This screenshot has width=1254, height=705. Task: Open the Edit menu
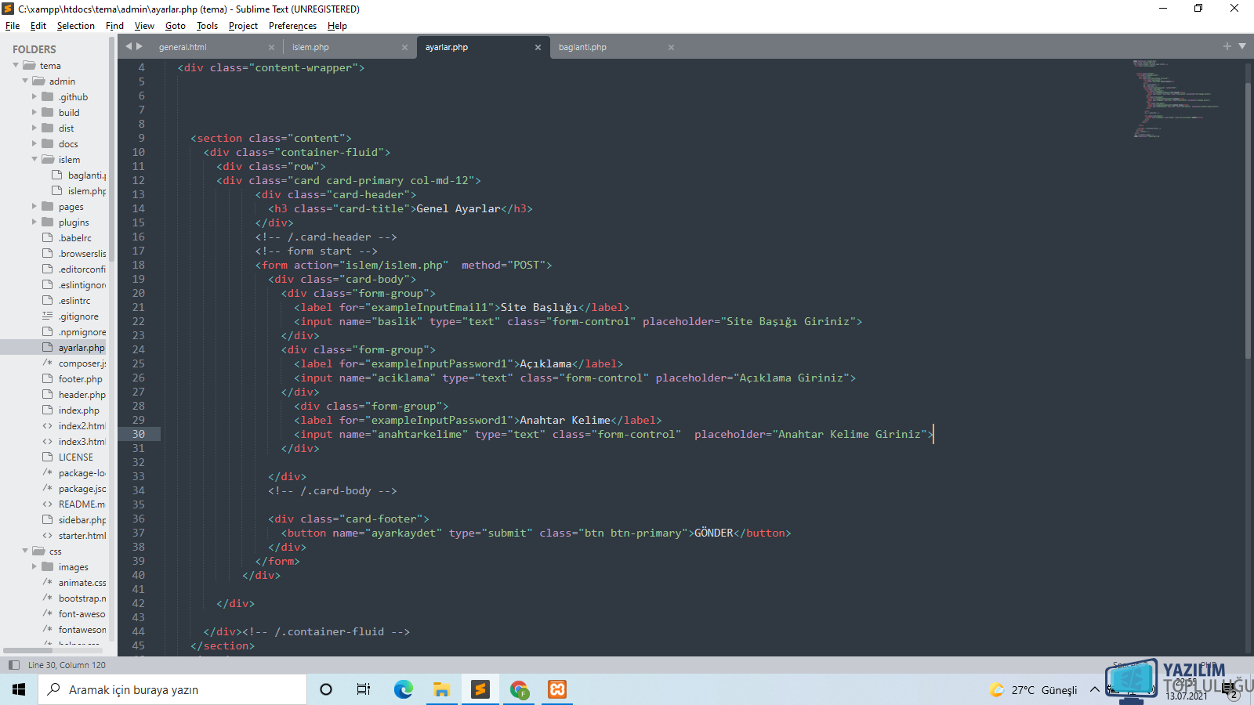[38, 26]
